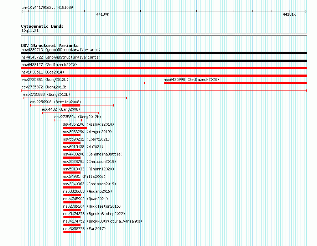Open nsv5474278 ByrskaBishop2022 variant label
317x246 pixels.
click(x=94, y=214)
